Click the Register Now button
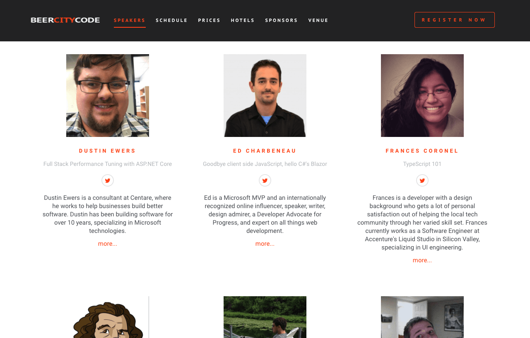Viewport: 530px width, 338px height. click(455, 20)
